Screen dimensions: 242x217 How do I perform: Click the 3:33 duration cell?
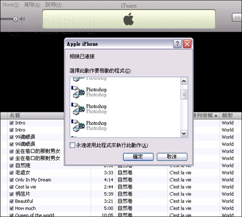[x=109, y=173]
